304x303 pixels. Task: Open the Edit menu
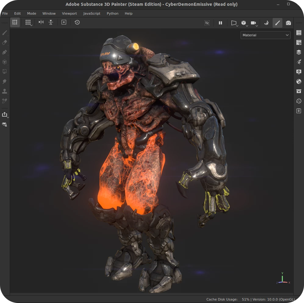pos(17,13)
